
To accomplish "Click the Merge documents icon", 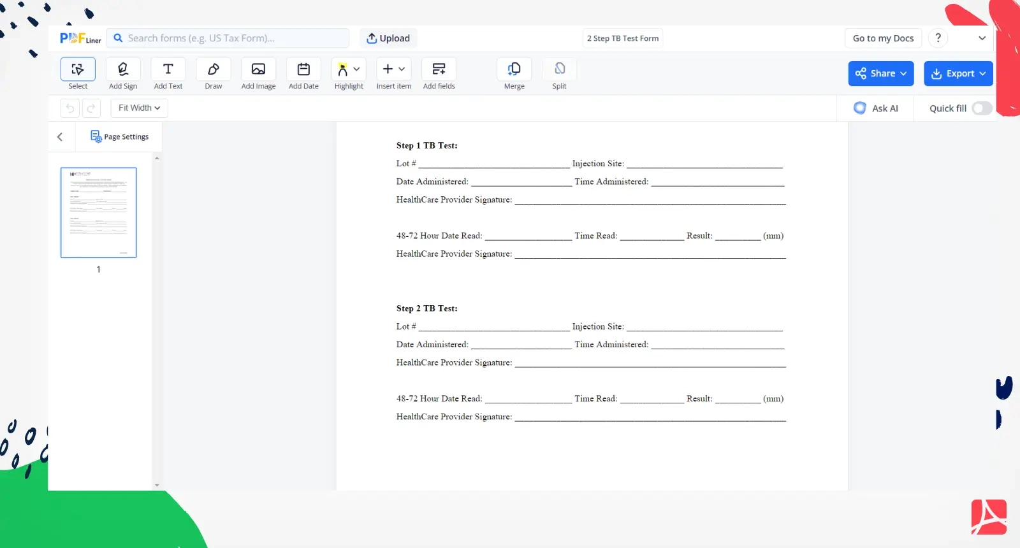I will tap(514, 69).
